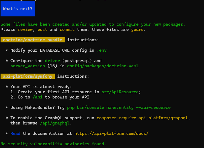Click the config/packages/doctrine.yaml path

(x=103, y=66)
